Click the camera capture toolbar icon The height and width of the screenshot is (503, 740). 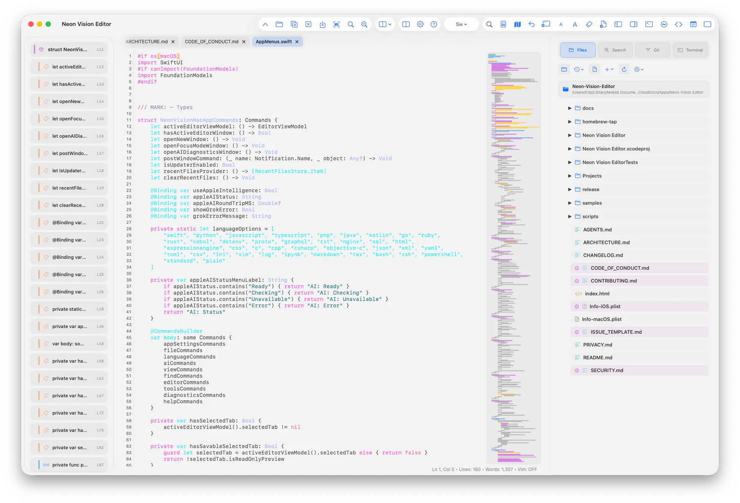336,24
